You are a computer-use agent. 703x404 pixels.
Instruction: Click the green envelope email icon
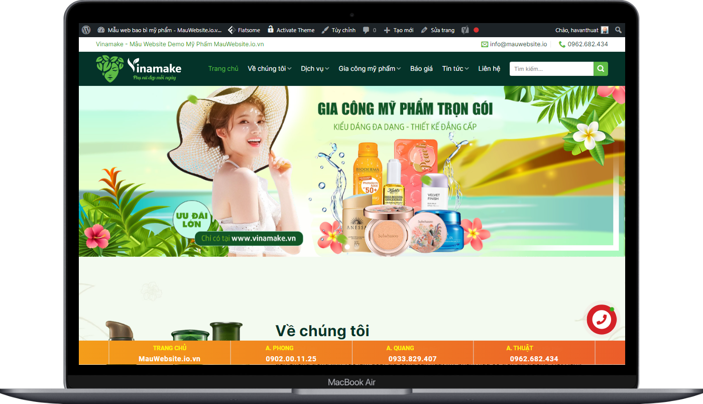click(485, 44)
